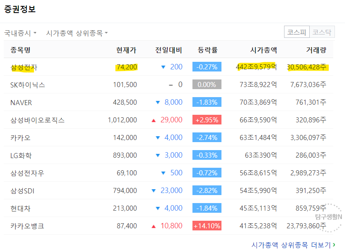Click volume 23,793,860주

pyautogui.click(x=306, y=226)
